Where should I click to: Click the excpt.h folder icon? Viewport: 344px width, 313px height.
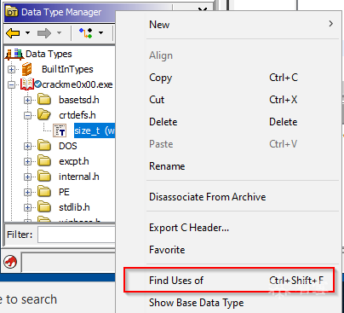[x=44, y=161]
